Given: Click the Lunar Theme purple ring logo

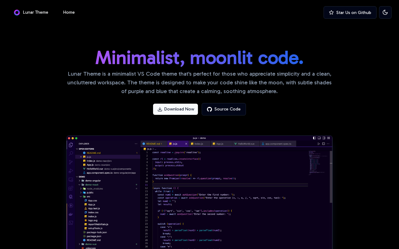Looking at the screenshot, I should point(17,12).
